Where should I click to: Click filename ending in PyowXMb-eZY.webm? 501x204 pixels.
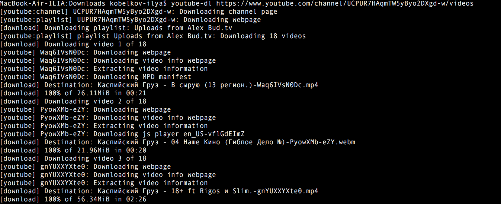tap(227, 142)
